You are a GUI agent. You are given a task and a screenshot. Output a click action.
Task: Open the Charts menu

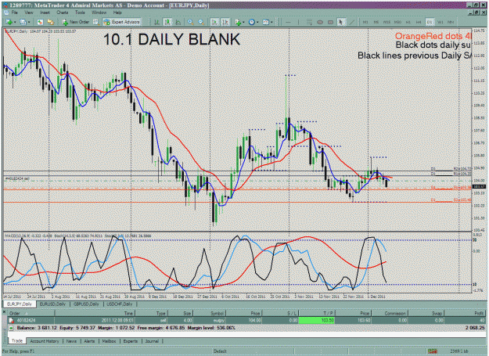63,13
